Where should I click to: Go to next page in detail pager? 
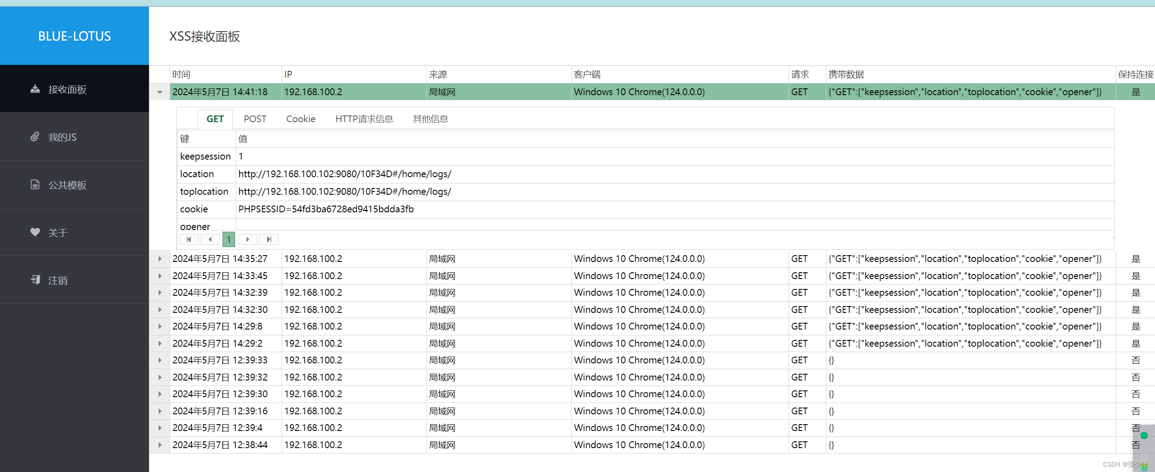[x=247, y=239]
